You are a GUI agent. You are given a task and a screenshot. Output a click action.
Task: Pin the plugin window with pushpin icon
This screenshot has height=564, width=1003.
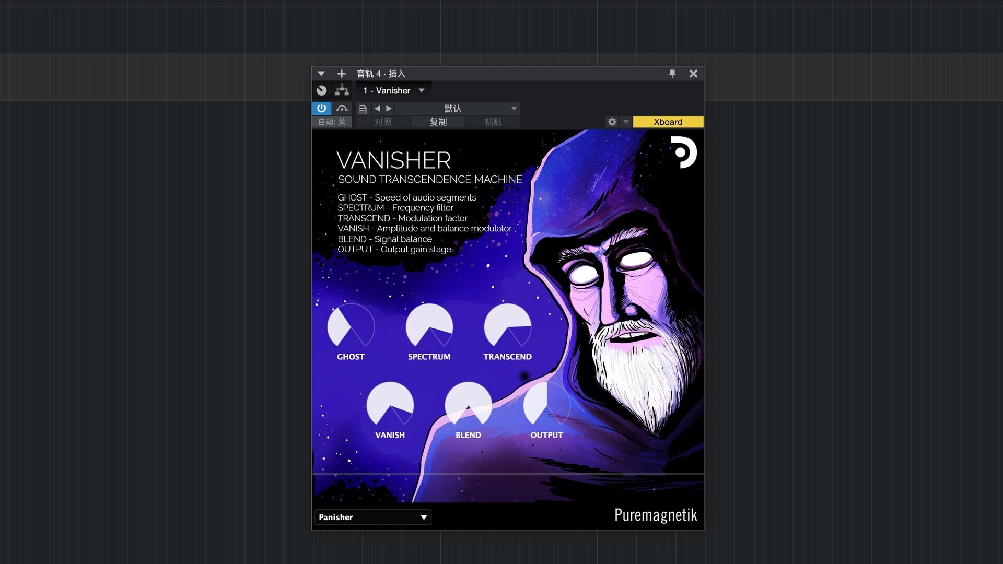(x=672, y=74)
